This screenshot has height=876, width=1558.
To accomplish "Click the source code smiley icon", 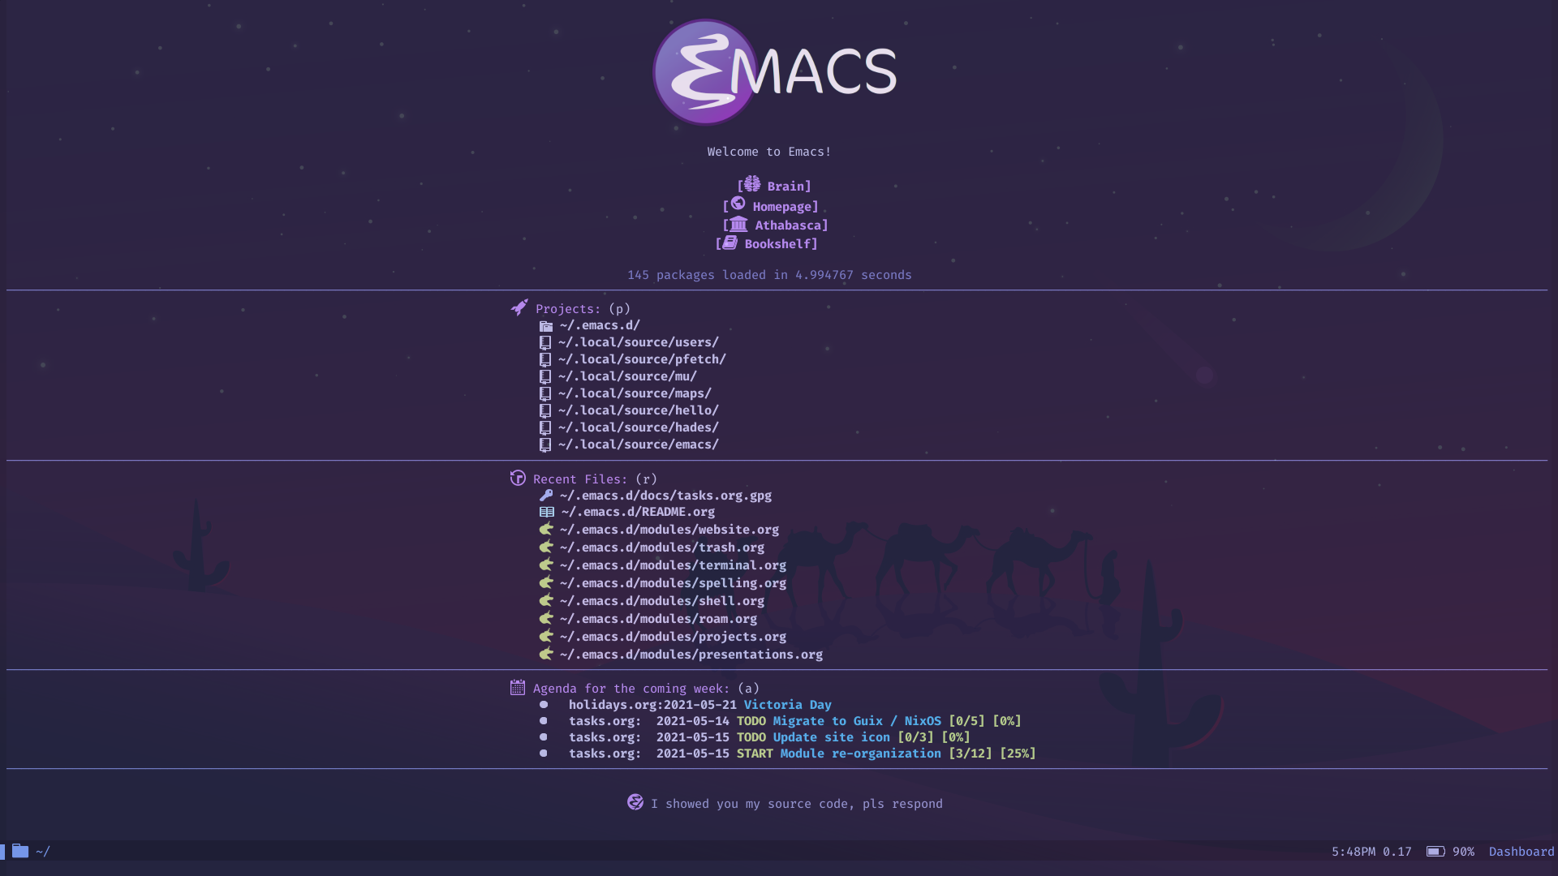I will (x=634, y=802).
